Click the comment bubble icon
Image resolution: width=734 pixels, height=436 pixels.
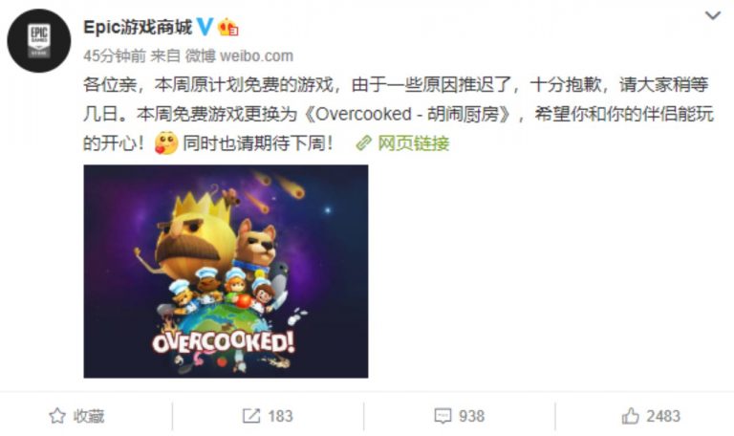pos(443,416)
